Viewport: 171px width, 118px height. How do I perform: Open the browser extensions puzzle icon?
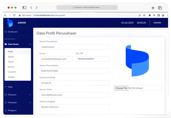150,15
